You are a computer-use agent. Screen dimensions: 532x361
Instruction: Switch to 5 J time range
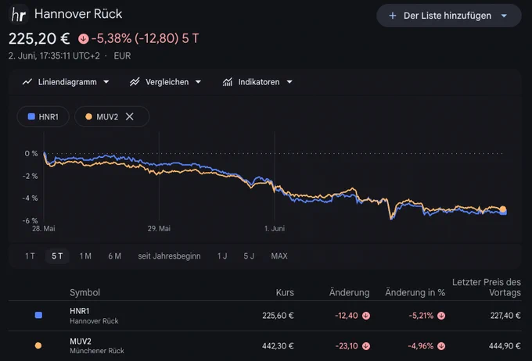[249, 256]
